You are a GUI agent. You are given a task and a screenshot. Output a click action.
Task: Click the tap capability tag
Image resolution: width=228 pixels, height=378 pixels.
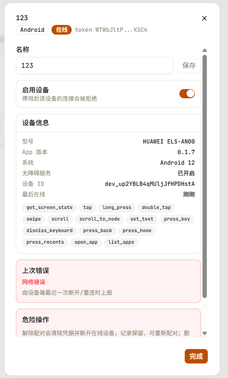[88, 208]
